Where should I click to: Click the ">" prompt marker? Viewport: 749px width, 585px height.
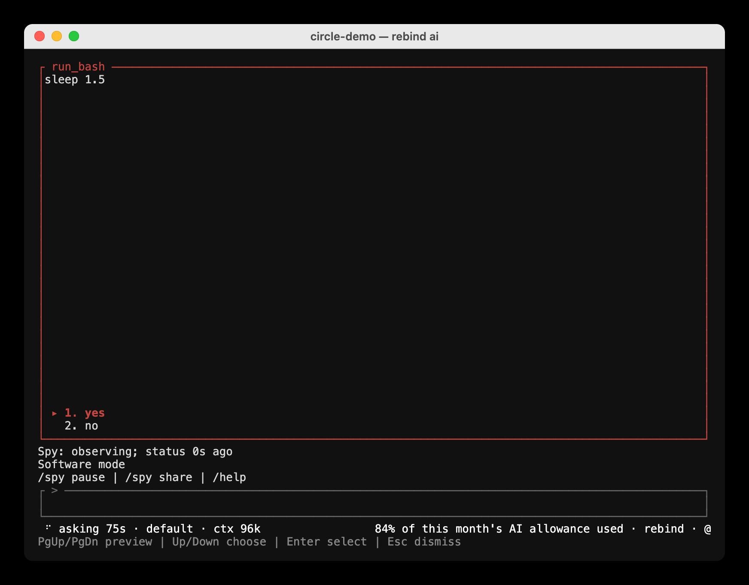(55, 490)
